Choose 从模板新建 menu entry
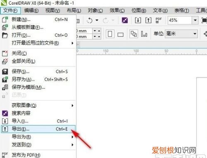Viewport: 207px width, 158px height. [39, 27]
